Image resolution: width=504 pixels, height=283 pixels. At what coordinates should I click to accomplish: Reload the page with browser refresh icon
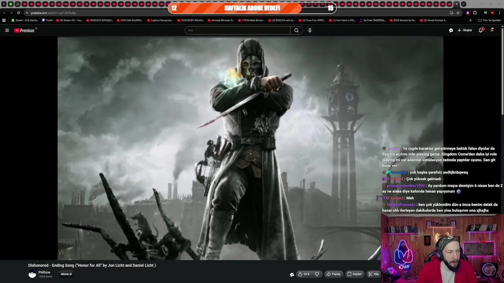click(x=18, y=13)
